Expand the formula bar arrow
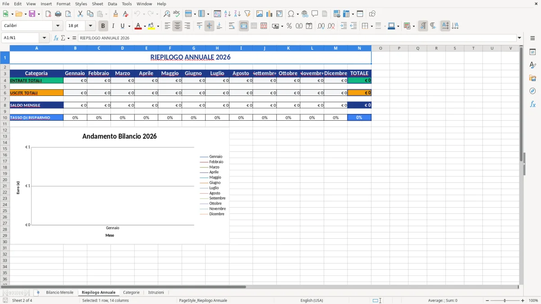 519,38
